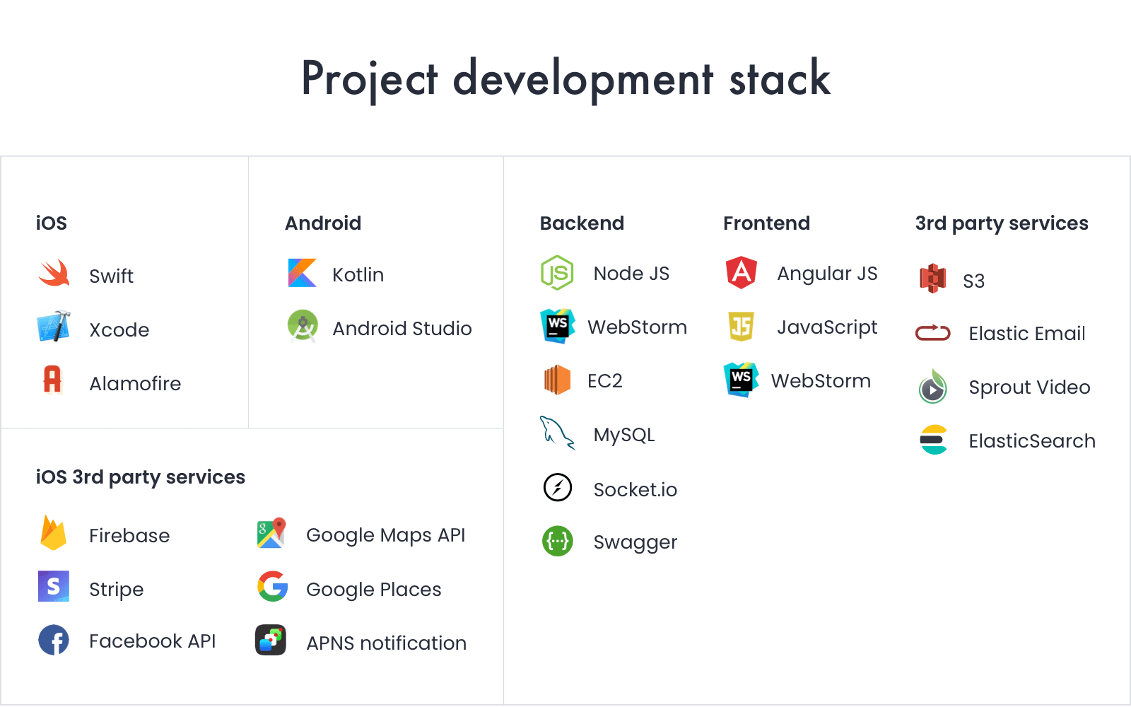Select the ElasticSearch striped icon
Screen dimensions: 1131x707
934,440
